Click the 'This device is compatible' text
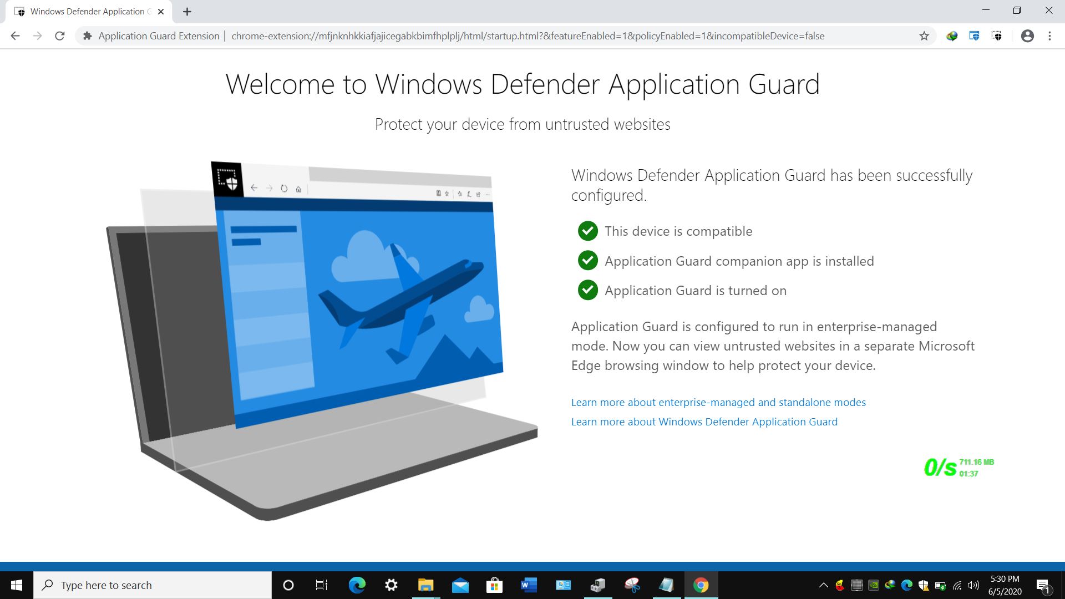The image size is (1065, 599). click(x=678, y=231)
